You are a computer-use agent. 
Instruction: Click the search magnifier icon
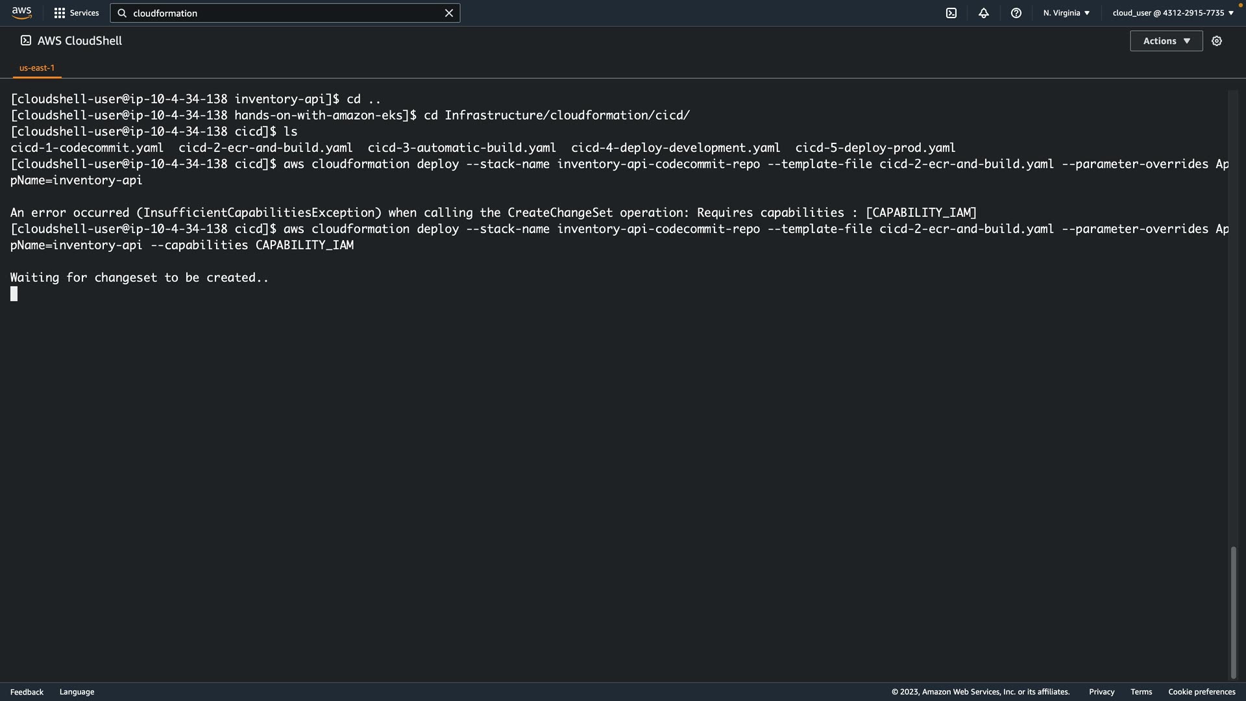click(122, 13)
